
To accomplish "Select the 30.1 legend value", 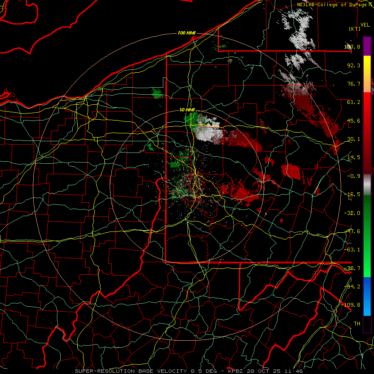I will (x=354, y=139).
